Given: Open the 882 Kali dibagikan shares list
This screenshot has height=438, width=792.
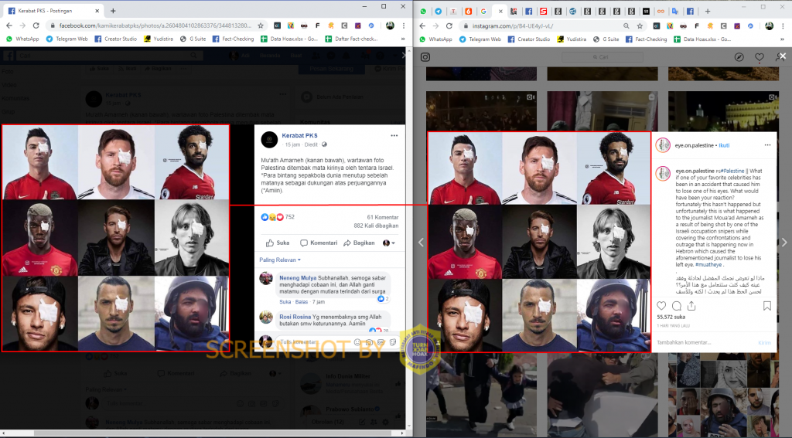Looking at the screenshot, I should pos(376,226).
